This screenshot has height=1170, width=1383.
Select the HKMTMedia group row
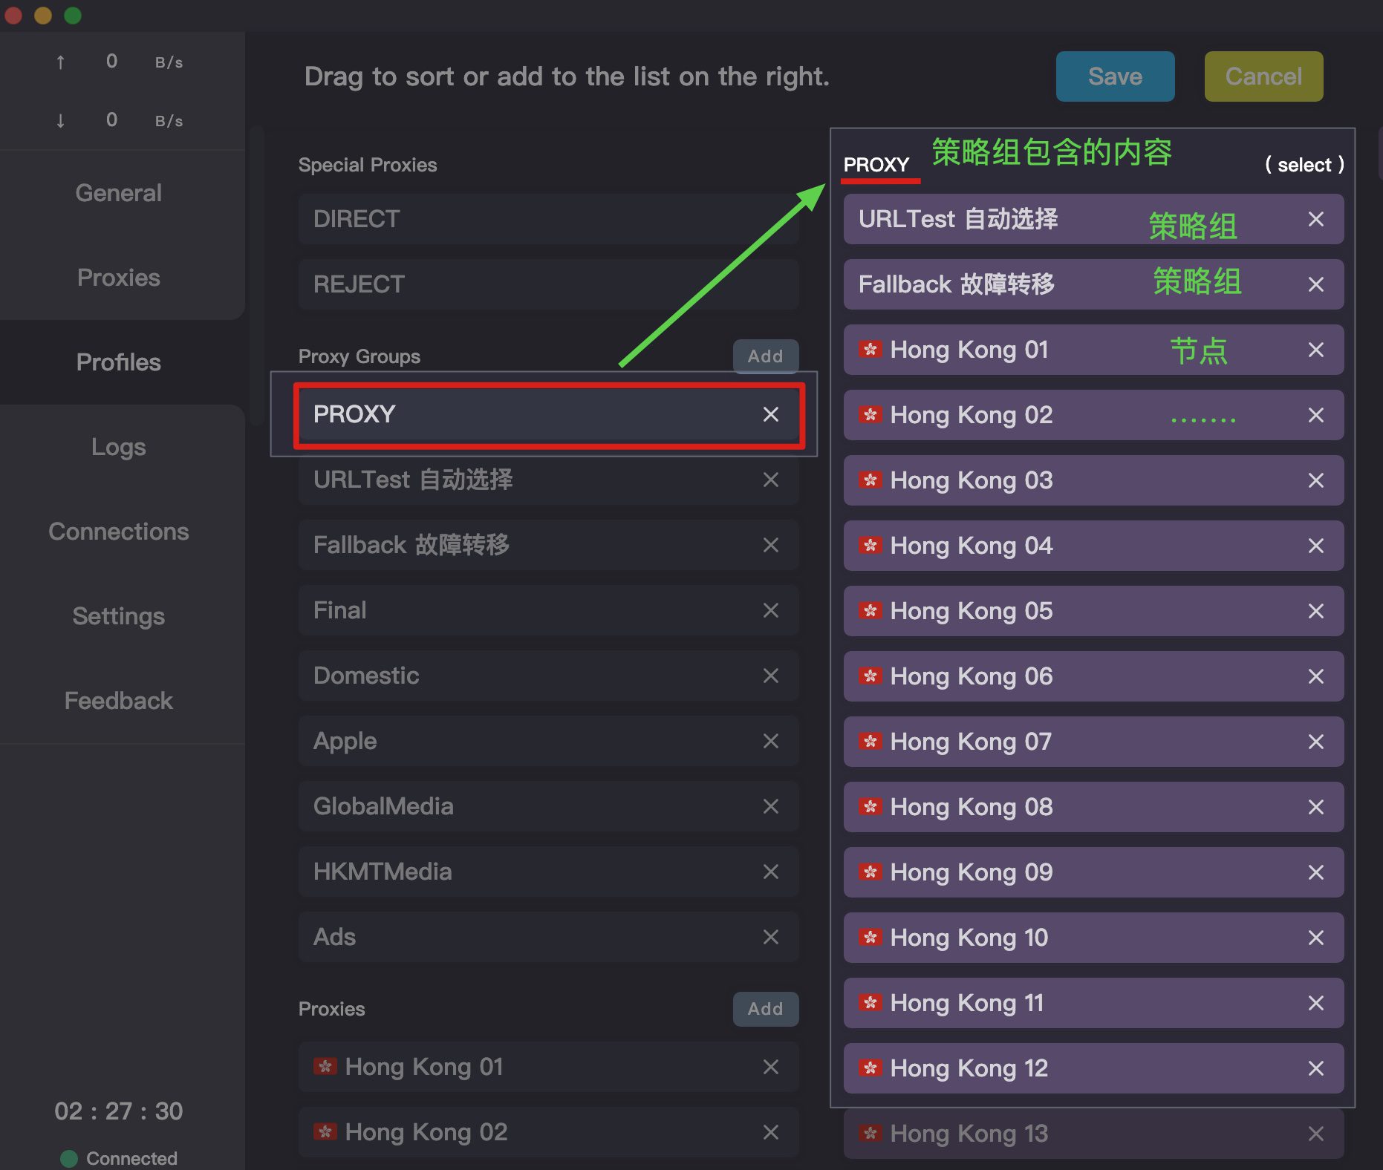coord(549,872)
